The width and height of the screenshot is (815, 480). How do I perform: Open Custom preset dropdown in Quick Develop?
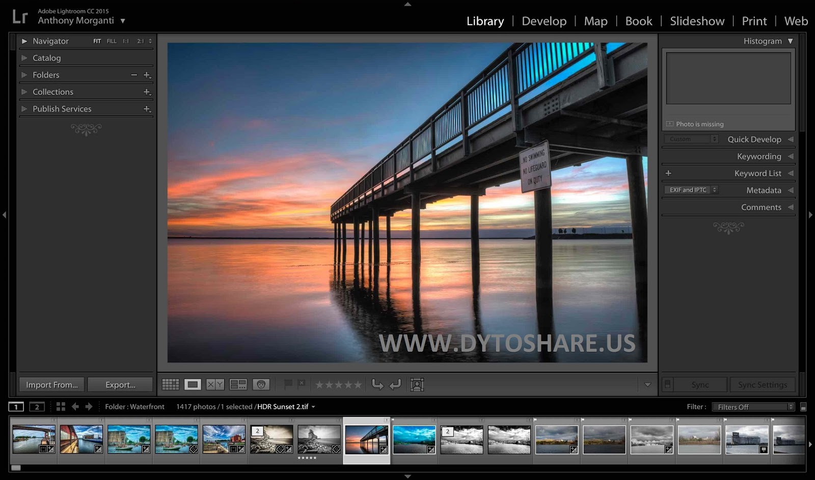[x=691, y=139]
